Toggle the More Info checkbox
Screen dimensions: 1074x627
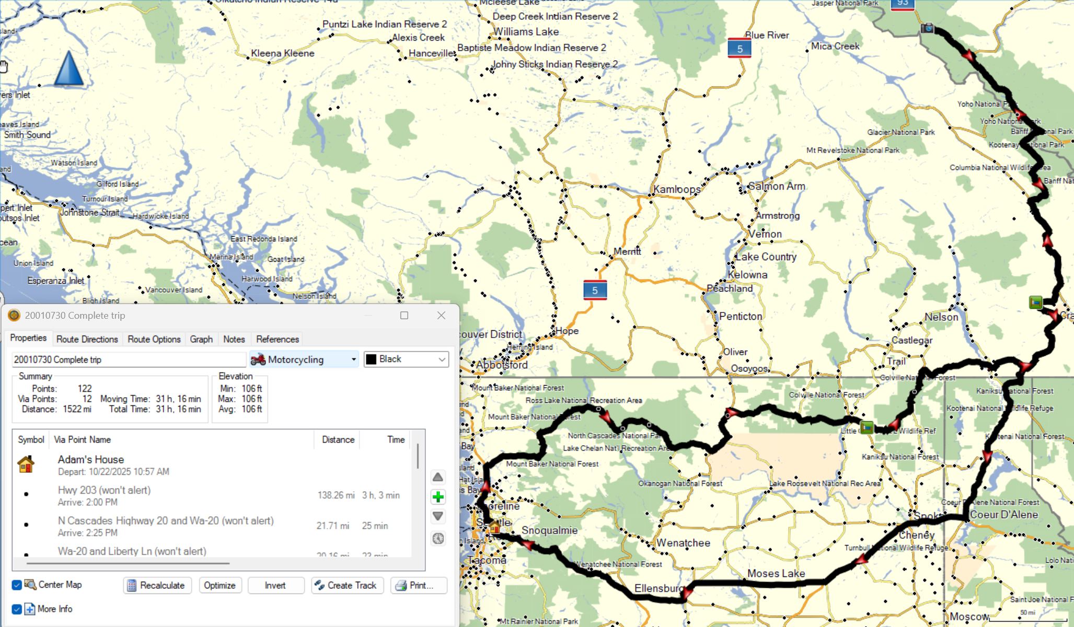17,609
